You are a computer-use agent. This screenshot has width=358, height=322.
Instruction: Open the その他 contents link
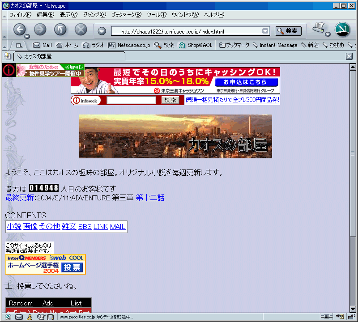coord(50,226)
